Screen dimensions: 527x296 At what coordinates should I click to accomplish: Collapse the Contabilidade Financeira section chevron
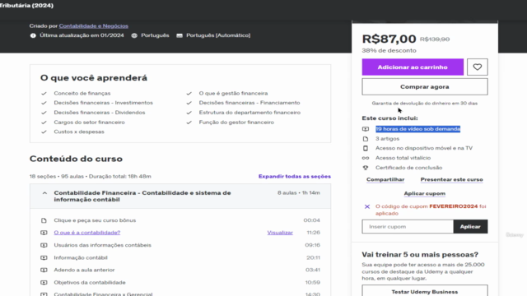tap(44, 193)
